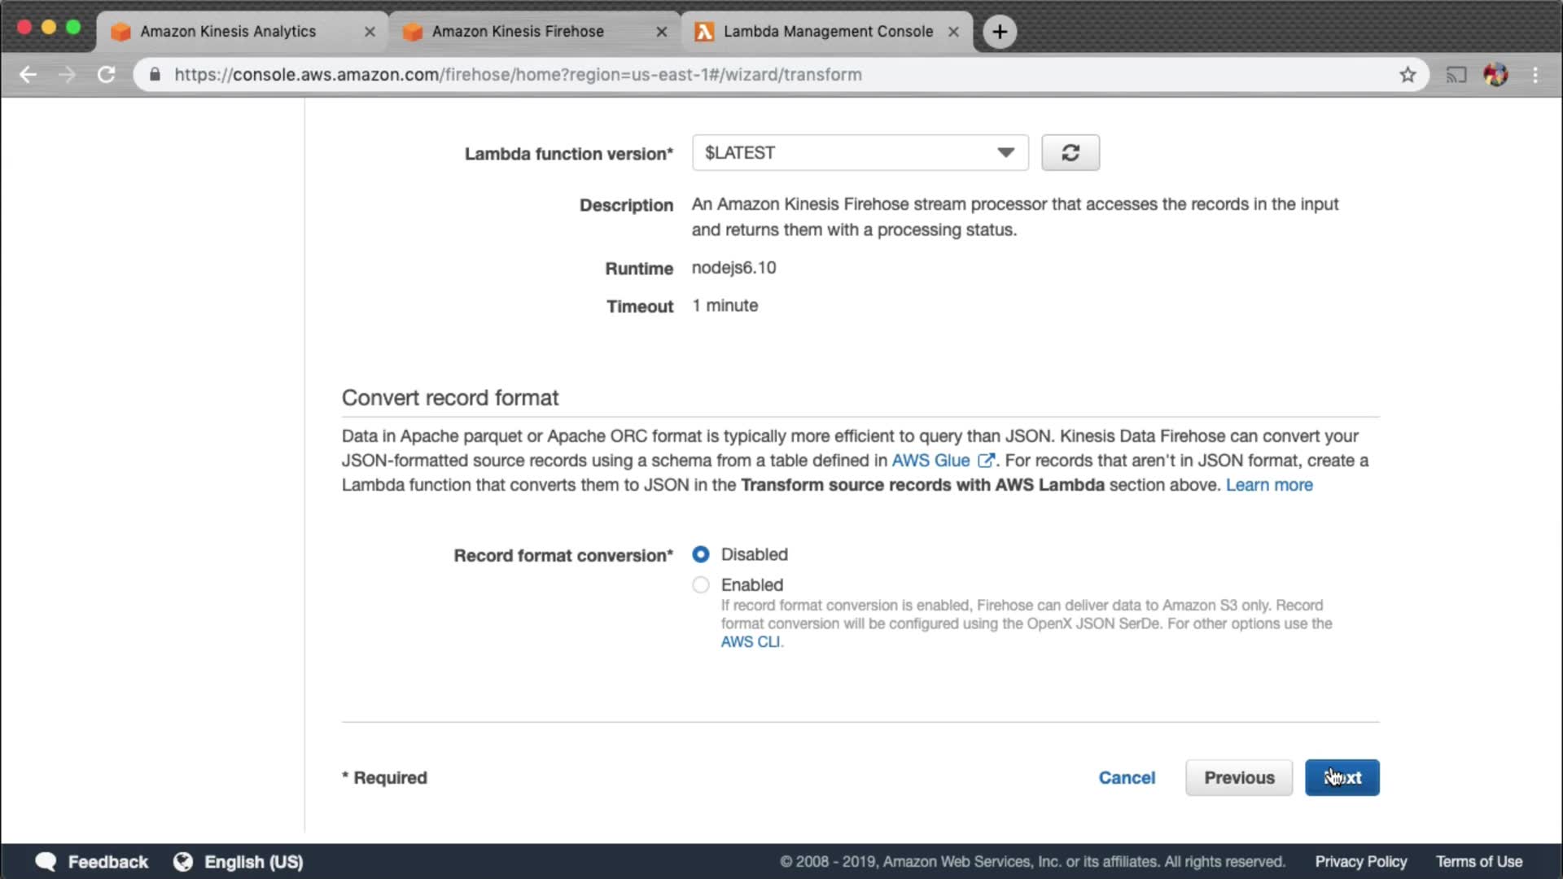1563x879 pixels.
Task: Switch to the Lambda Management Console tab
Action: 827,32
